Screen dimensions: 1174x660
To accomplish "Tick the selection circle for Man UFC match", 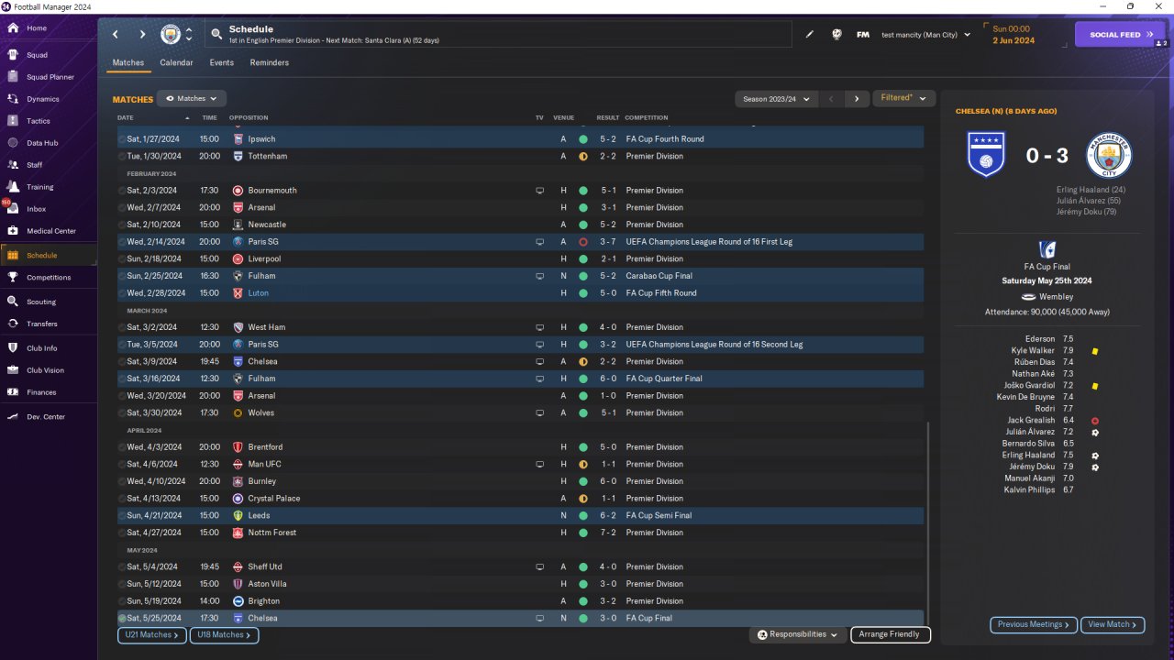I will (x=122, y=465).
